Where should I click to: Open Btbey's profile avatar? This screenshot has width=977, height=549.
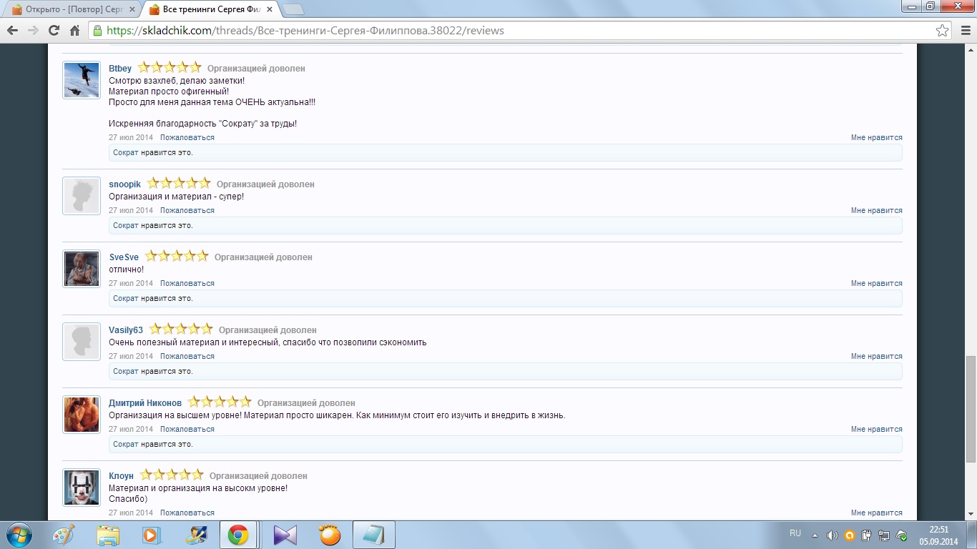pyautogui.click(x=82, y=80)
